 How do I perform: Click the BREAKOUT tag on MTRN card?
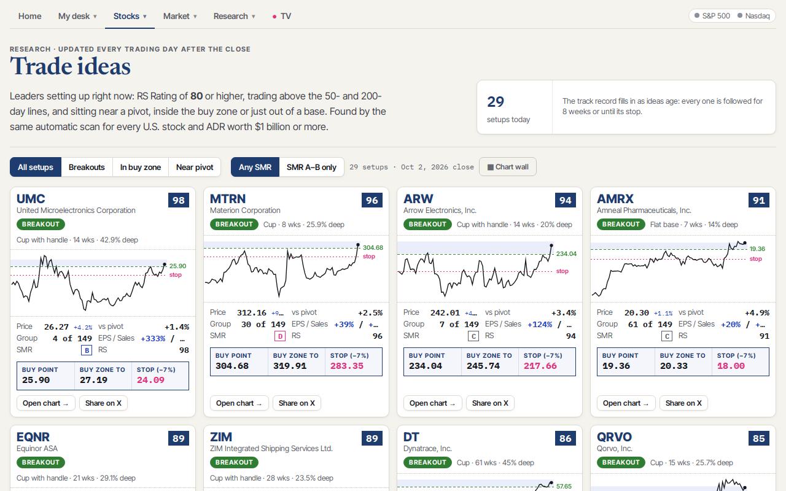coord(234,224)
